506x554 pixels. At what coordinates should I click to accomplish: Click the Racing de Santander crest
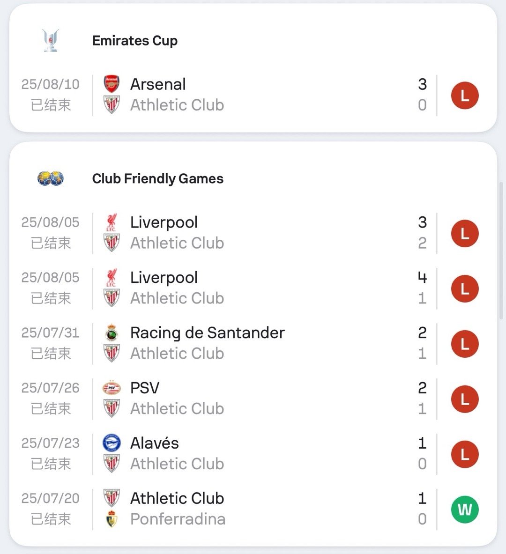point(112,332)
